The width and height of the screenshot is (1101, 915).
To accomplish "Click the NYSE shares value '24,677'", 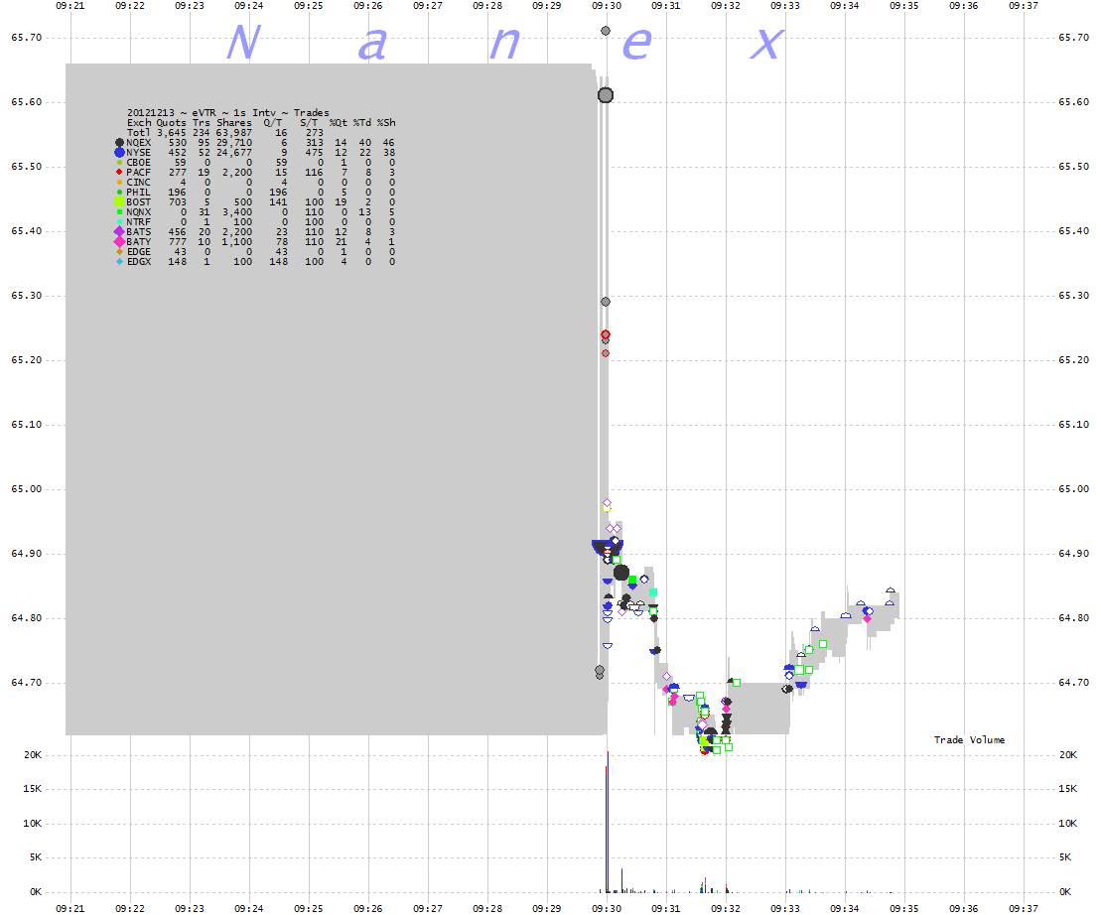I will (x=234, y=152).
